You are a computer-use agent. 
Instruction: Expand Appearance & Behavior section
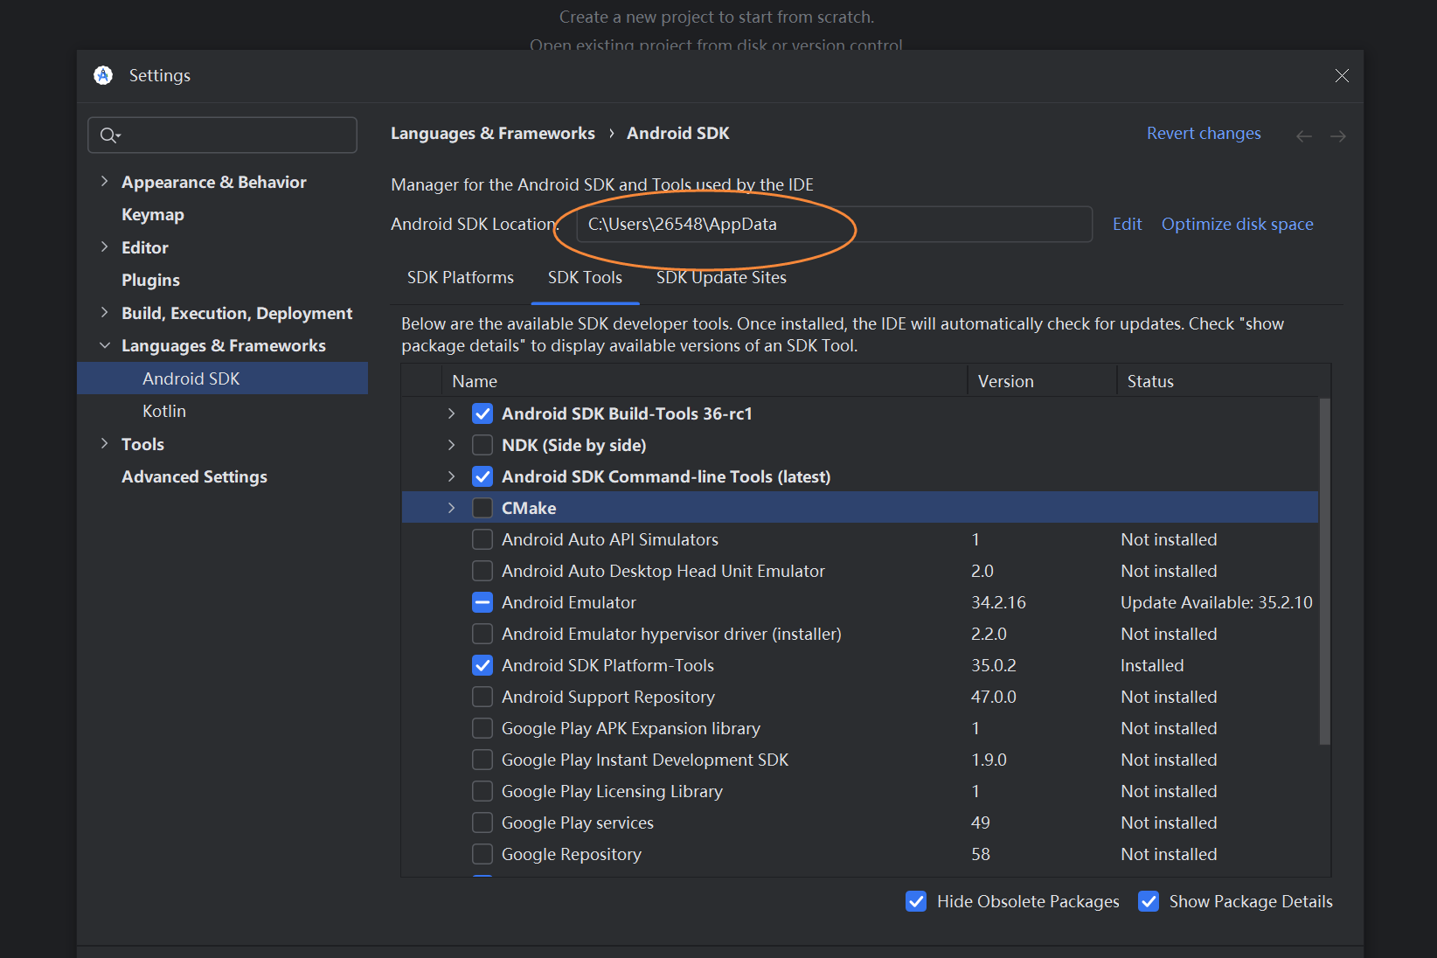point(104,182)
